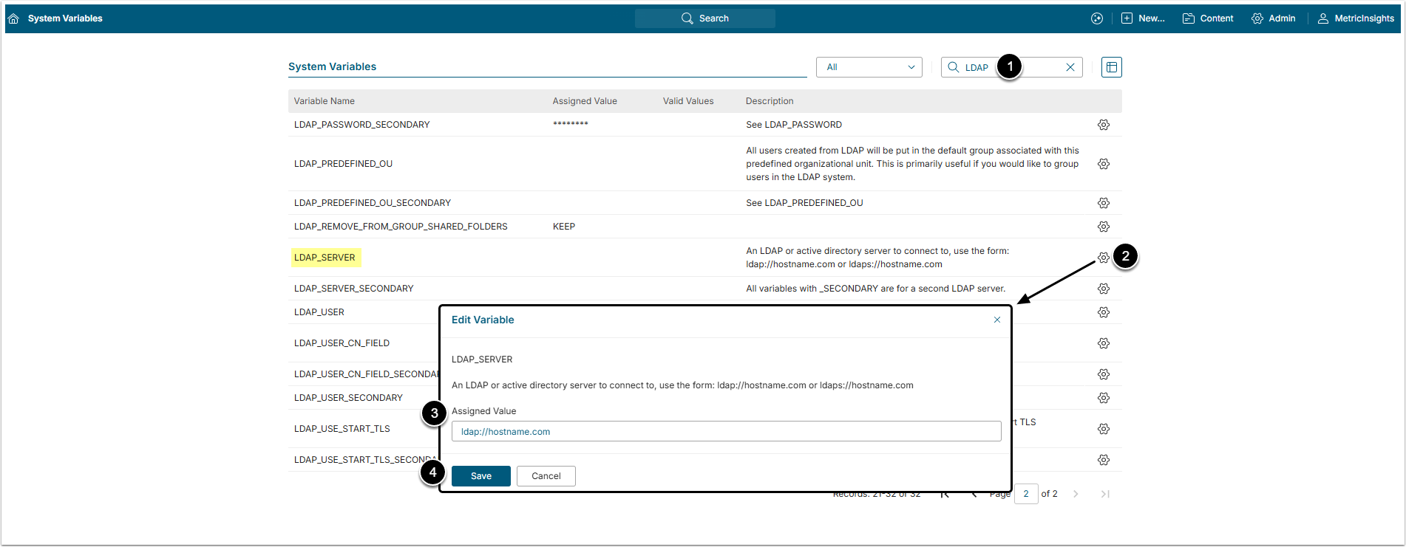Open gear settings for LDAP_PASSWORD_SECONDARY
The image size is (1406, 547).
click(x=1103, y=125)
